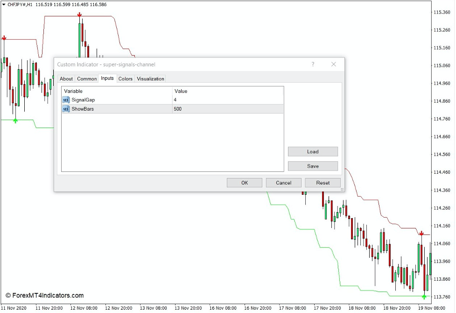The image size is (456, 313).
Task: Click the question mark help icon on the dialog
Action: coord(313,64)
